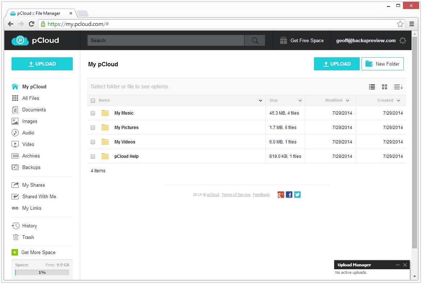This screenshot has height=284, width=422.
Task: Click the Facebook icon in footer
Action: [x=289, y=195]
